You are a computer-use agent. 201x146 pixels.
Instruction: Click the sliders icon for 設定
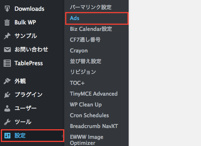(7, 136)
